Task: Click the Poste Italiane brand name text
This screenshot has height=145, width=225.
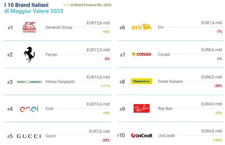Action: (x=170, y=81)
